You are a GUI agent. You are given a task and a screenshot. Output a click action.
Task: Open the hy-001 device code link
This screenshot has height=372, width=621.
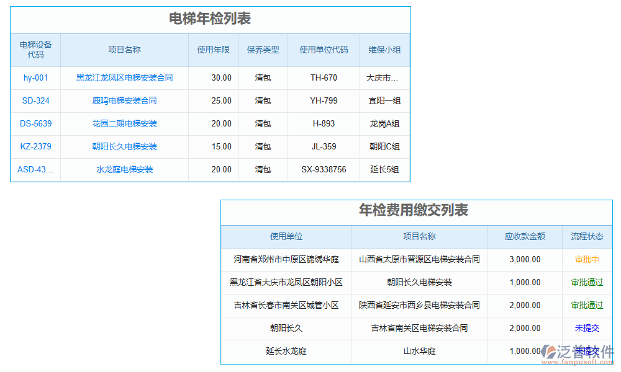35,77
